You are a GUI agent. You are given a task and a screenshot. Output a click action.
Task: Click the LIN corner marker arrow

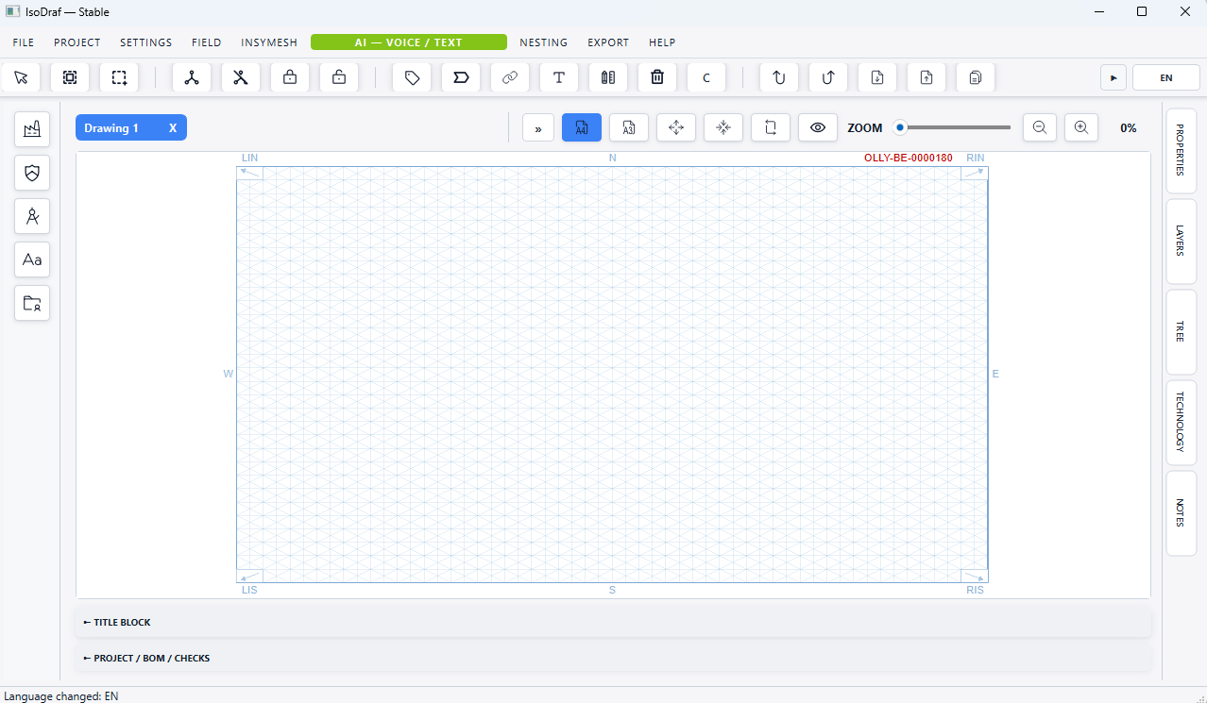tap(249, 172)
